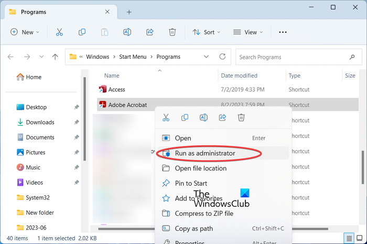Click the Access shortcut icon
367x244 pixels.
(x=103, y=89)
